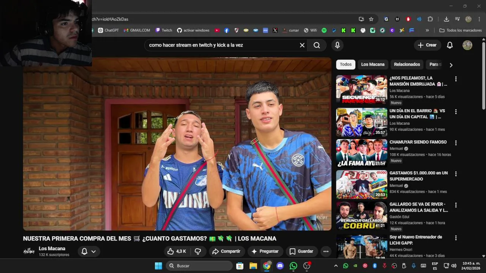
Task: Clear the YouTube search box with the X
Action: (302, 45)
